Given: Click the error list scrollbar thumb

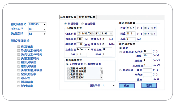Looking at the screenshot, I should click(x=101, y=72).
